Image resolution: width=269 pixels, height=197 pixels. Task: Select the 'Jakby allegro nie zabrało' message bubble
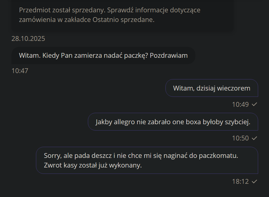[173, 122]
